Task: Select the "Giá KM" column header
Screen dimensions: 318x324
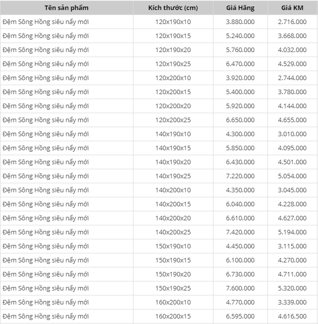Action: 292,8
